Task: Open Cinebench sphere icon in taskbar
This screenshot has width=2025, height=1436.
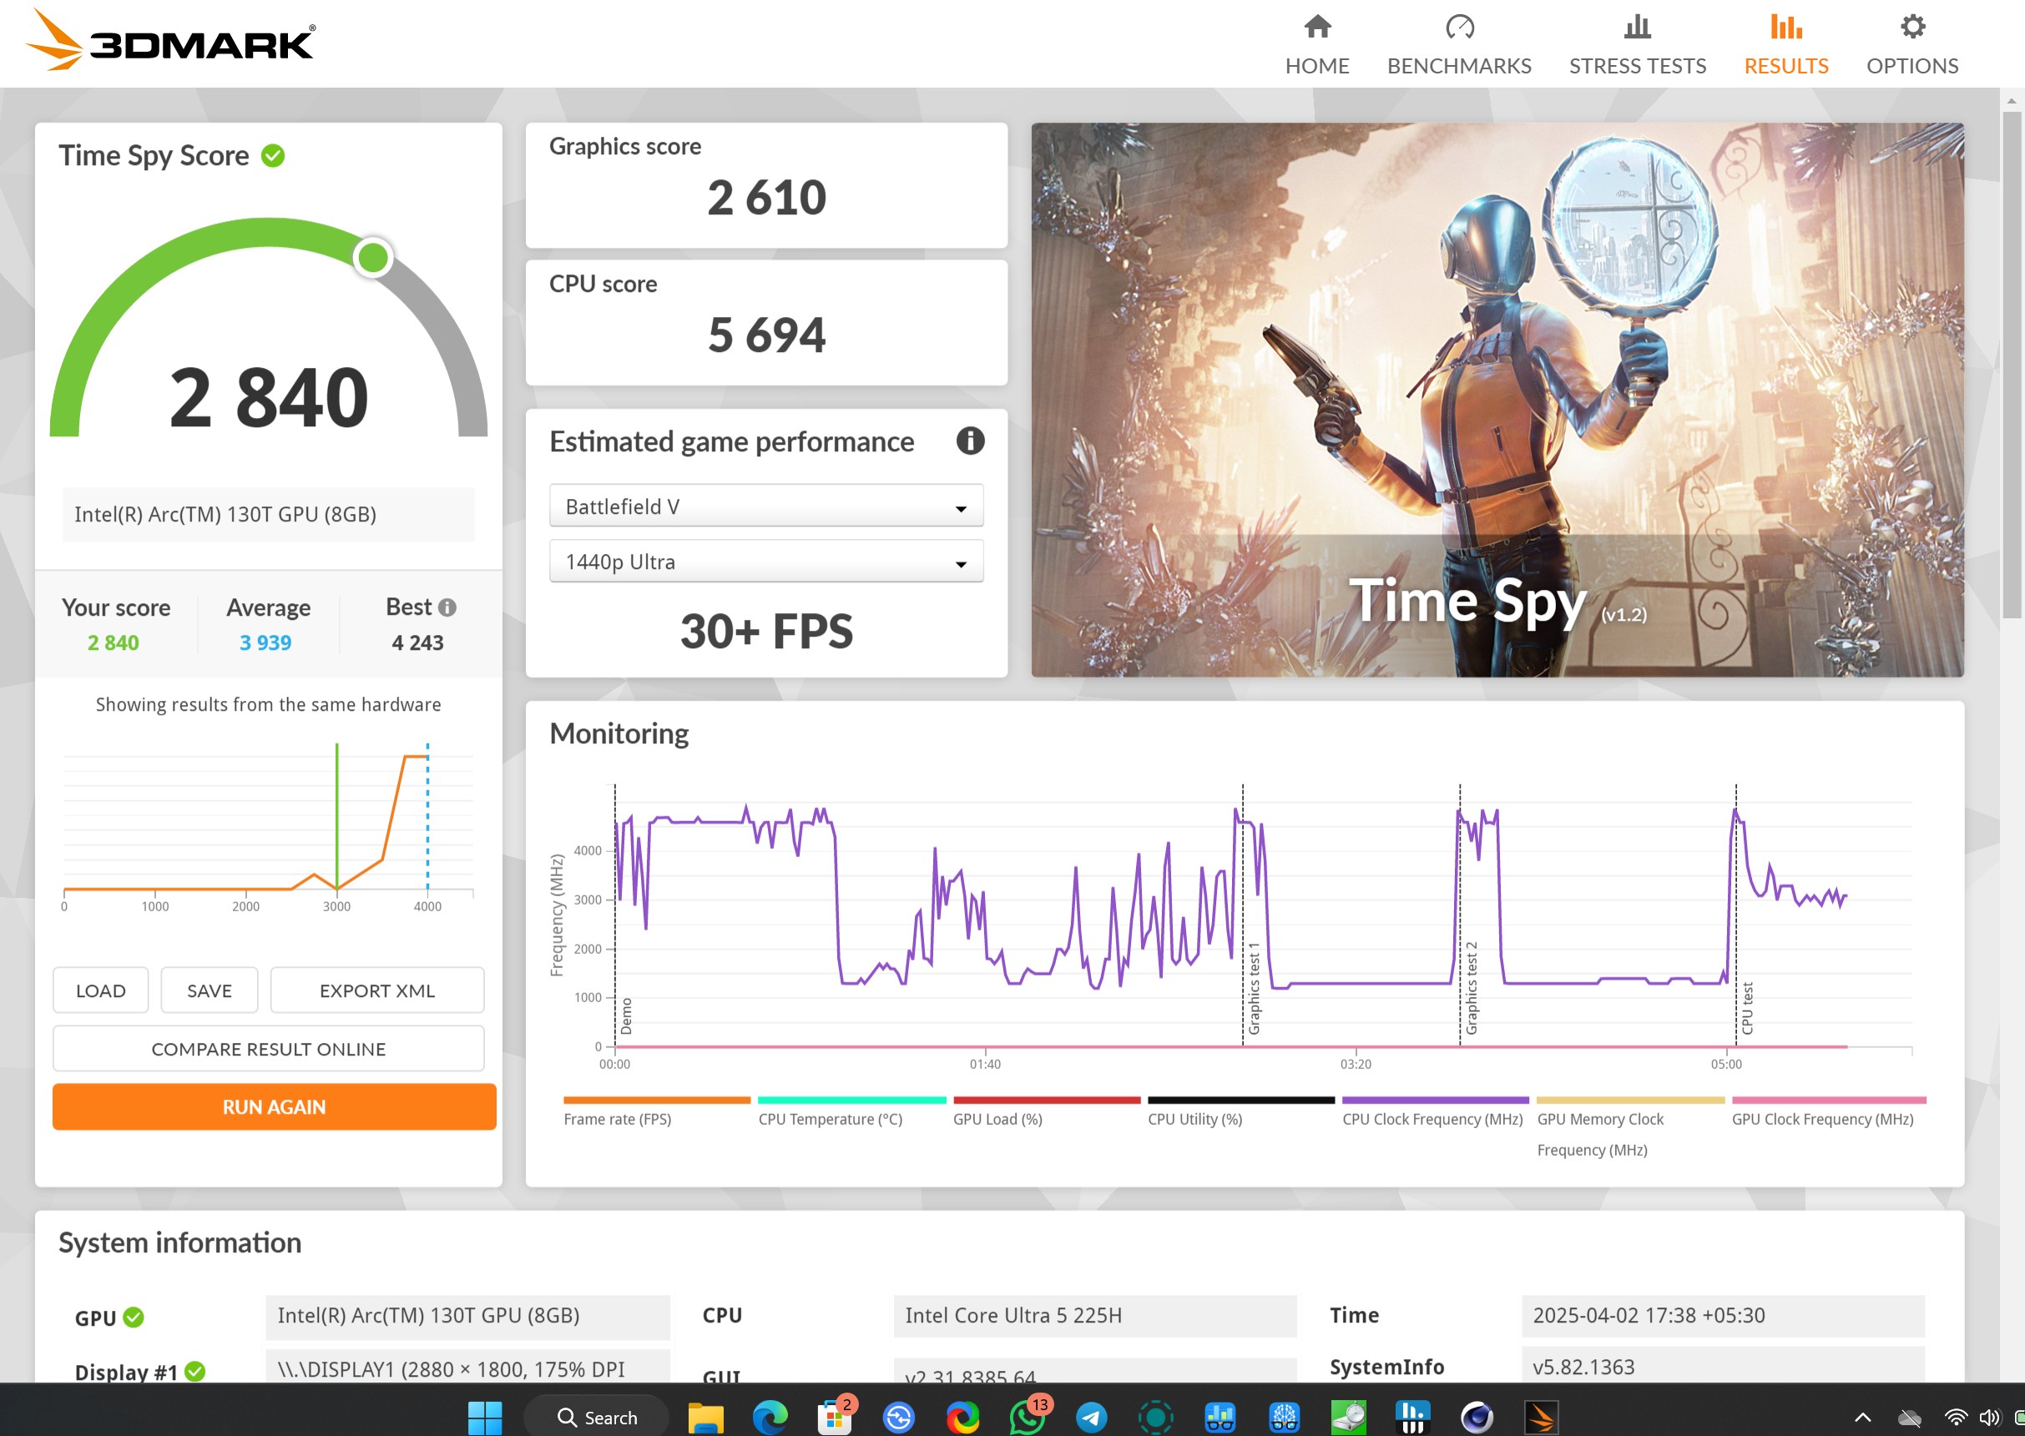Action: (1477, 1418)
